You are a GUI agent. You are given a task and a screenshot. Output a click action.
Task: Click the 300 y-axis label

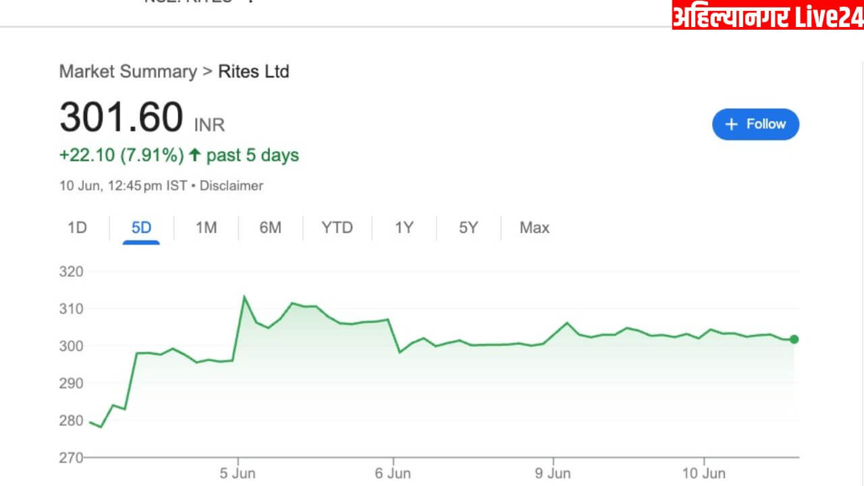[x=71, y=346]
